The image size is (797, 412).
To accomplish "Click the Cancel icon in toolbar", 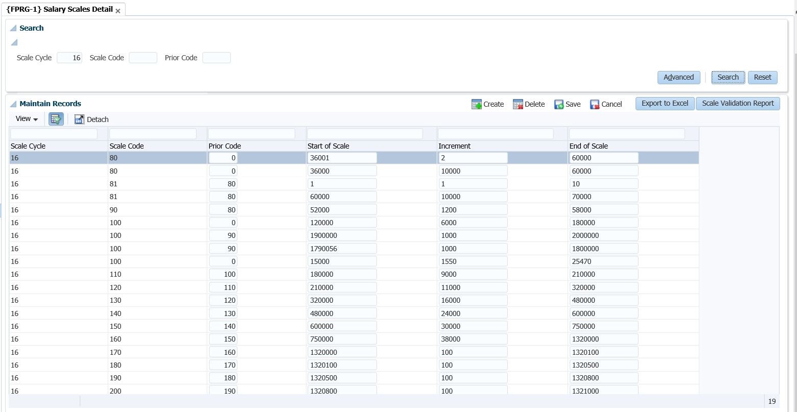I will coord(595,104).
